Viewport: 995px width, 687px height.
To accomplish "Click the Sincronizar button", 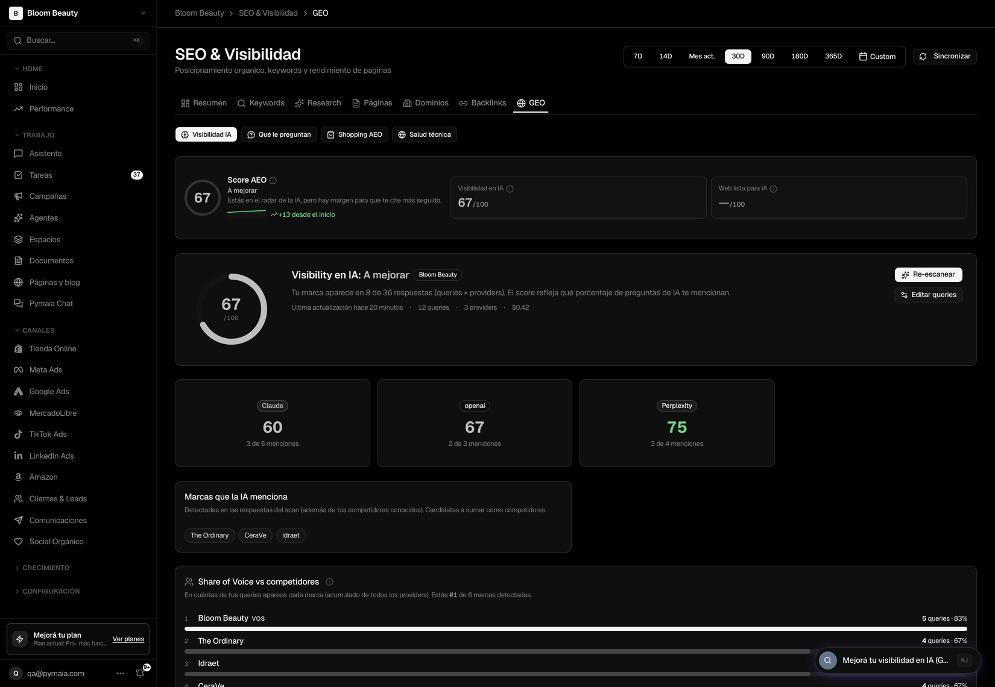I will (945, 57).
